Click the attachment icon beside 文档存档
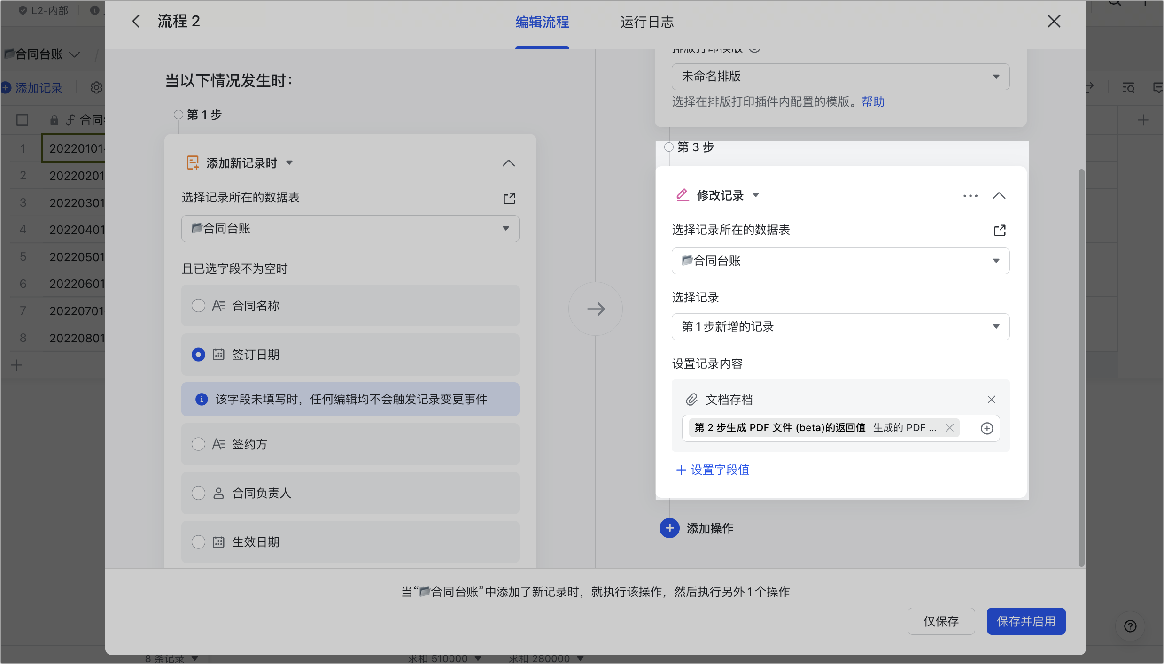1164x664 pixels. pyautogui.click(x=691, y=400)
